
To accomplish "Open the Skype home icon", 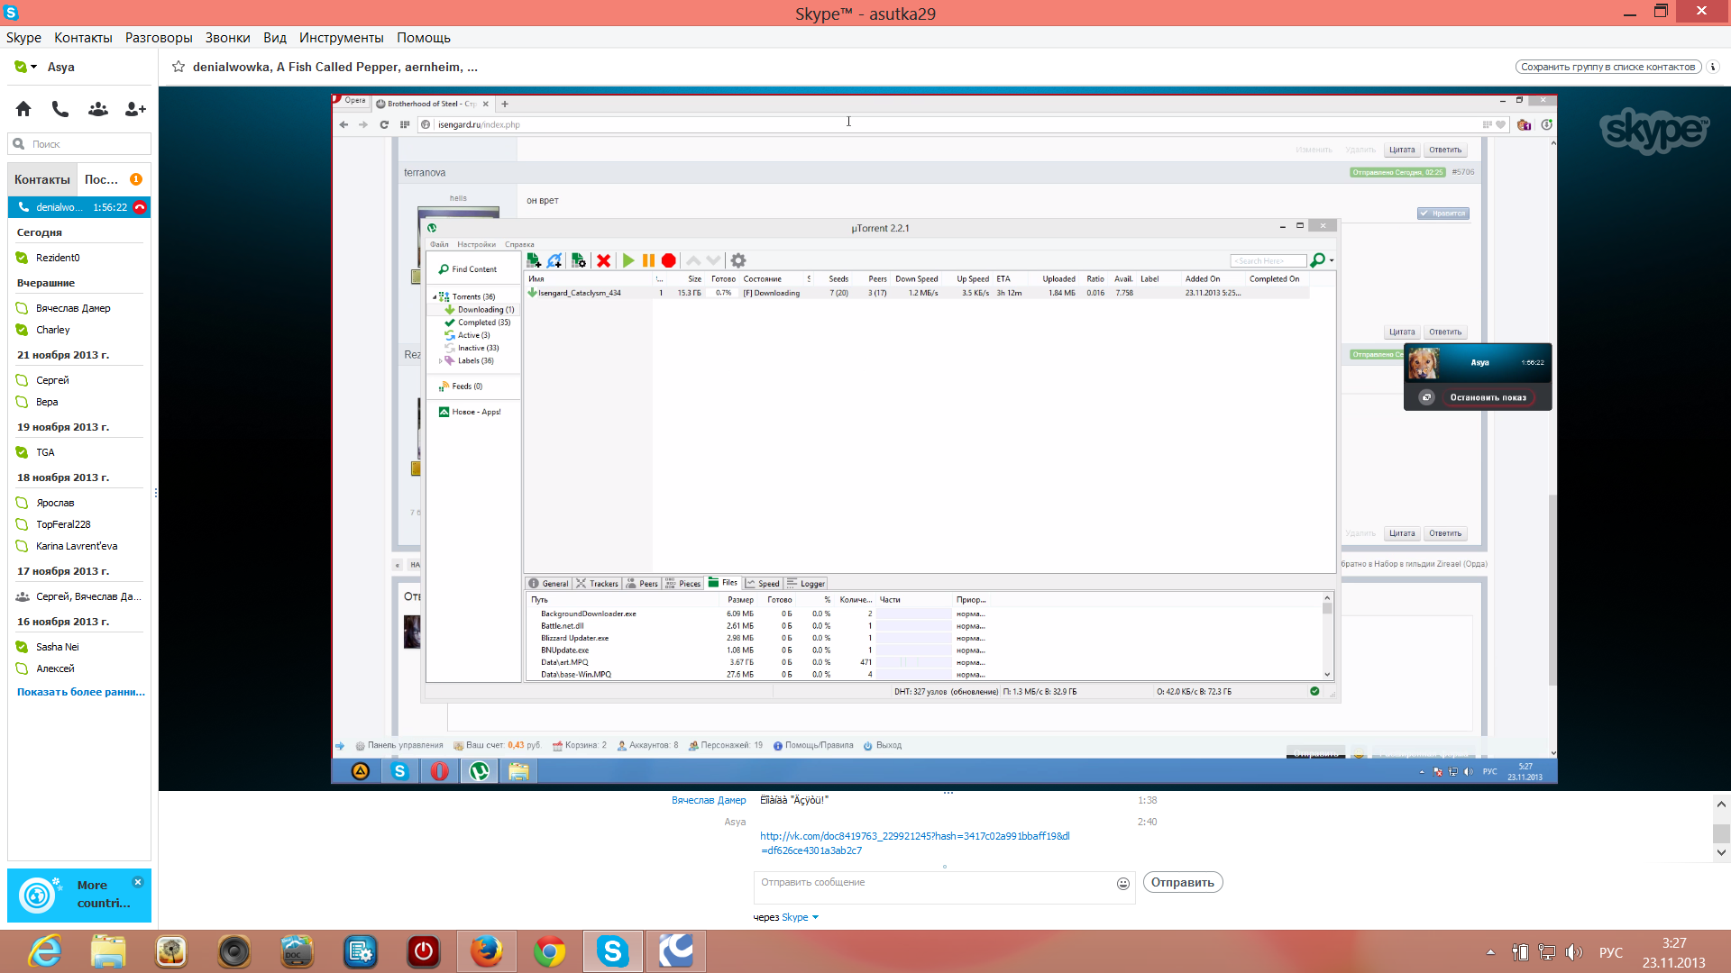I will [23, 109].
